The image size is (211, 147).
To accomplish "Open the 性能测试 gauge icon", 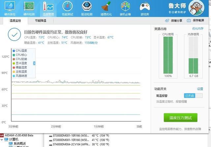I will 67,6.
